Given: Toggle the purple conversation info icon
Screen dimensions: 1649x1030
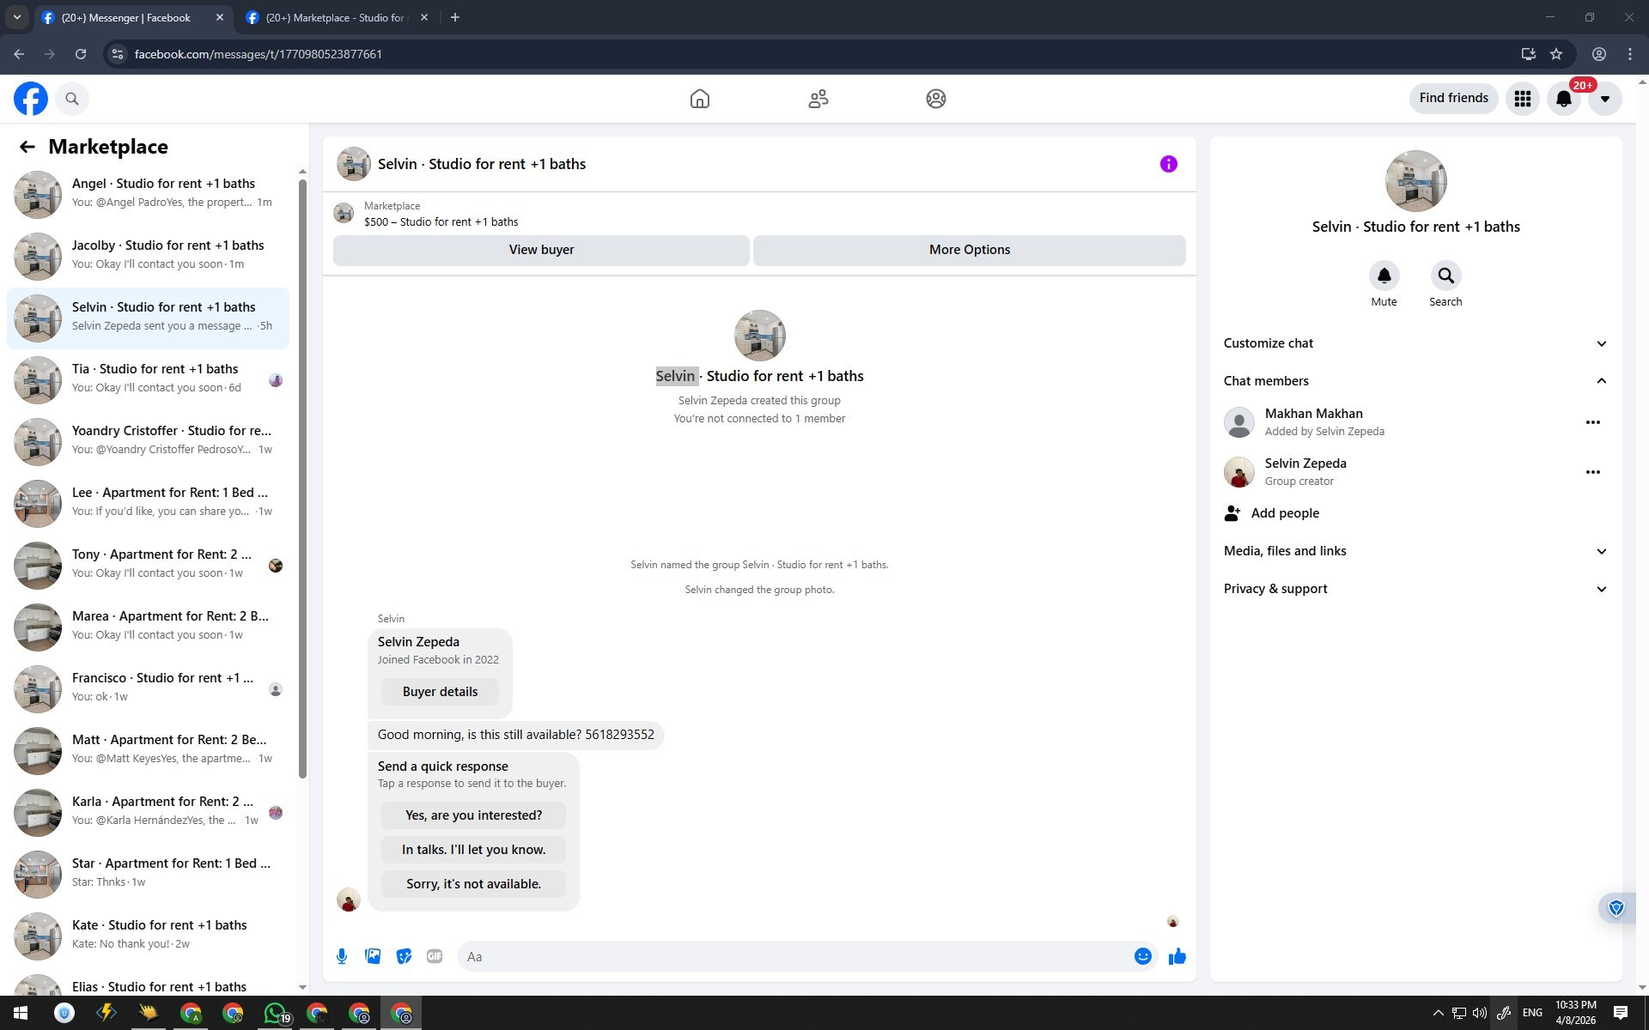Looking at the screenshot, I should coord(1168,164).
